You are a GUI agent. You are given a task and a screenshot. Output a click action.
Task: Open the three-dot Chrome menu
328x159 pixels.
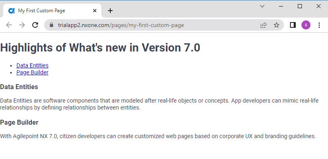319,25
